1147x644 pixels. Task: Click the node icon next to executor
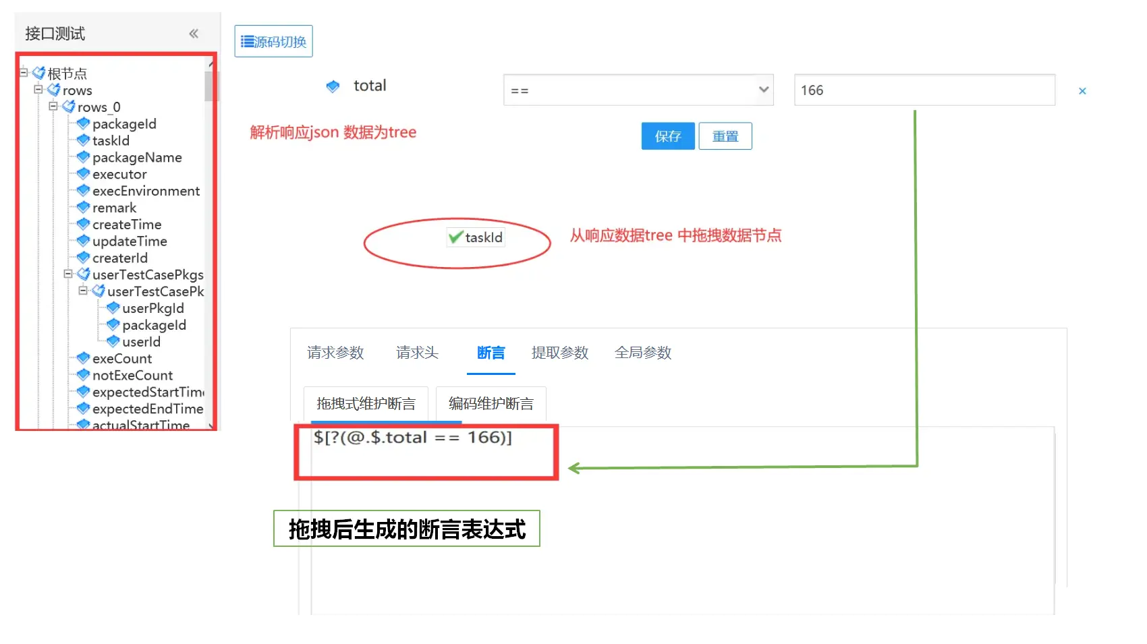coord(84,174)
